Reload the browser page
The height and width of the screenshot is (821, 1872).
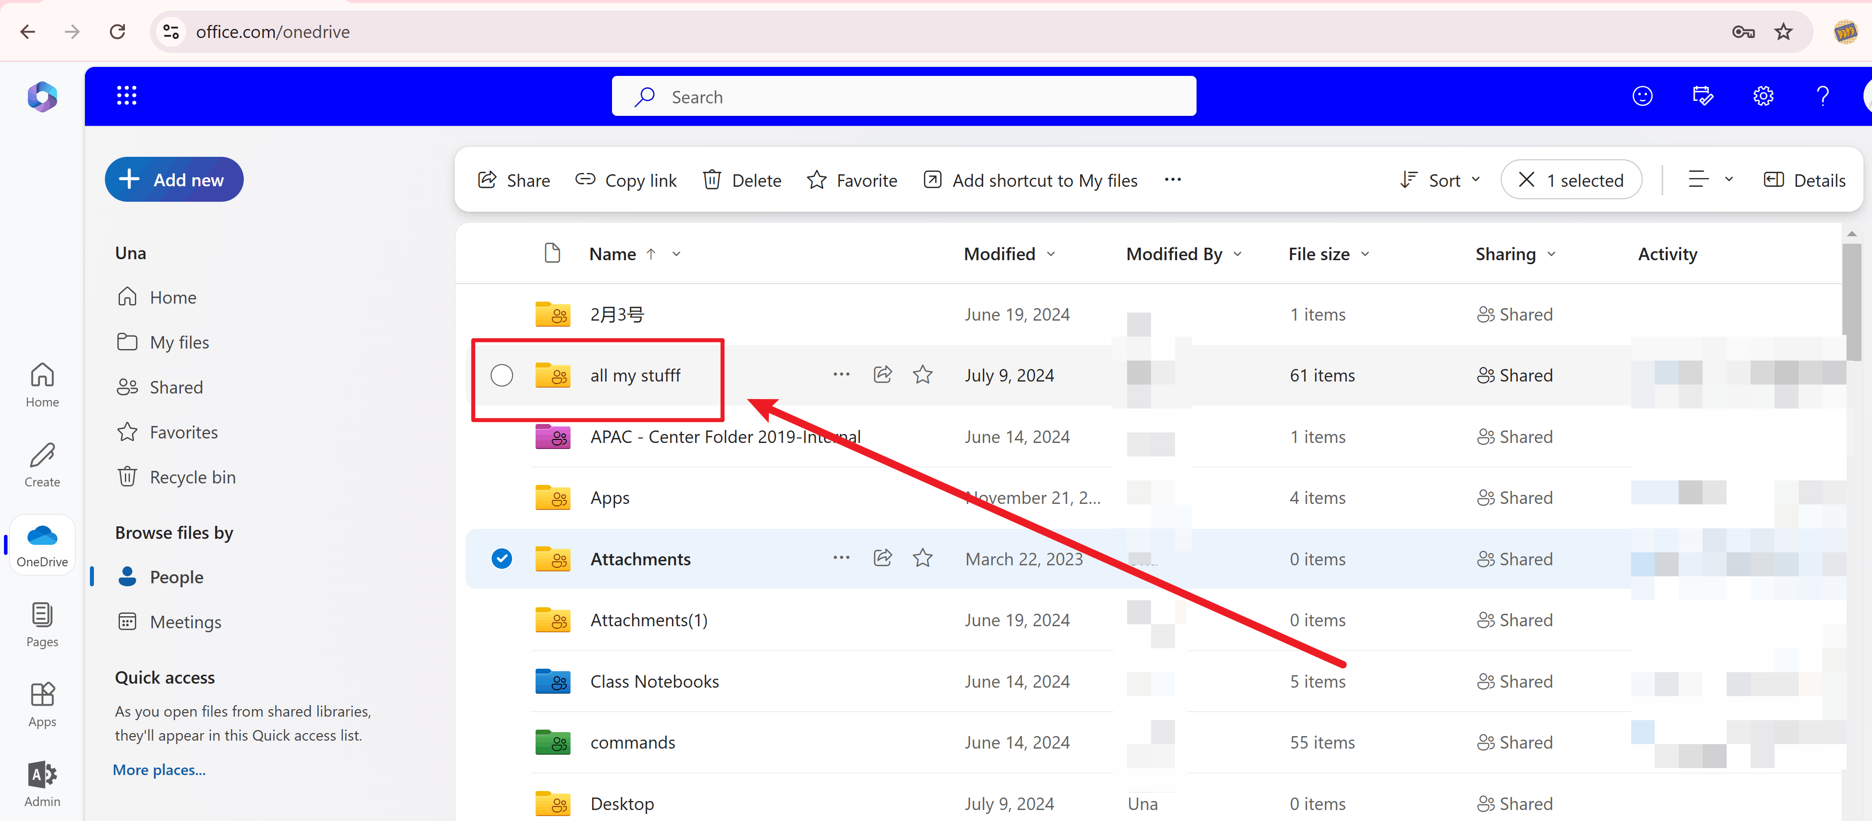click(118, 31)
